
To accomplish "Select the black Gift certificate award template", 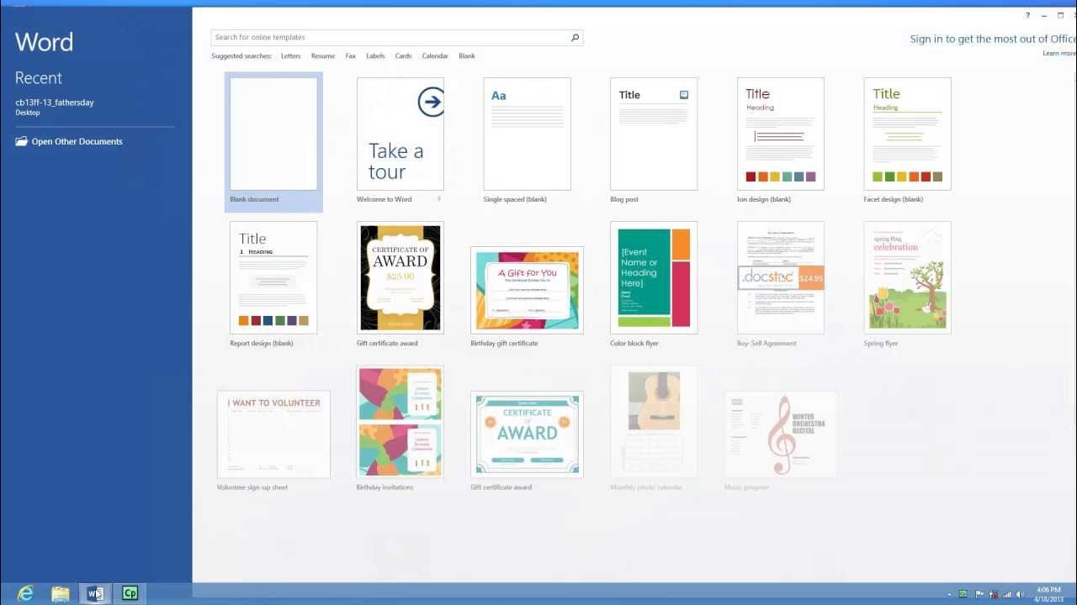I will (x=400, y=284).
